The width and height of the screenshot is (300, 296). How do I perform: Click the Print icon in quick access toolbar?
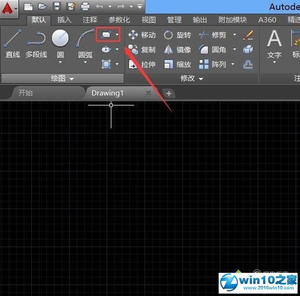pos(85,6)
